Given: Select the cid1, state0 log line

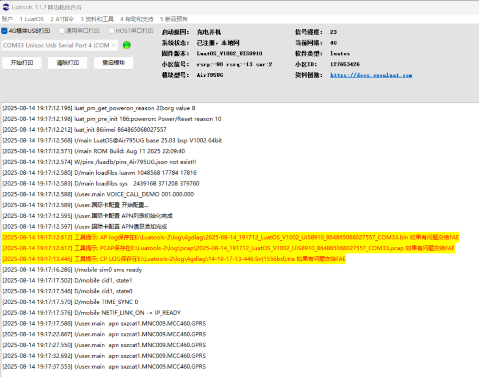Looking at the screenshot, I should 67,291.
